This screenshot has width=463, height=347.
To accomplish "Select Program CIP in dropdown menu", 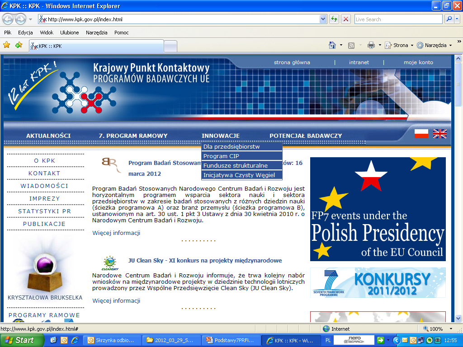I will (241, 156).
